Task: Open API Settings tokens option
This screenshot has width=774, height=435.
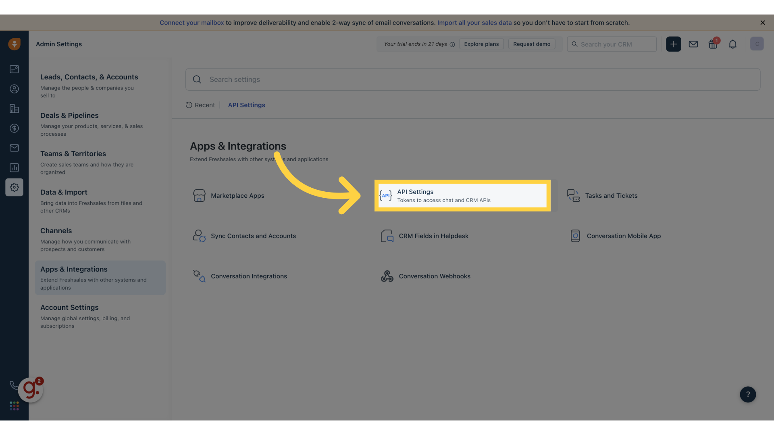Action: tap(462, 196)
